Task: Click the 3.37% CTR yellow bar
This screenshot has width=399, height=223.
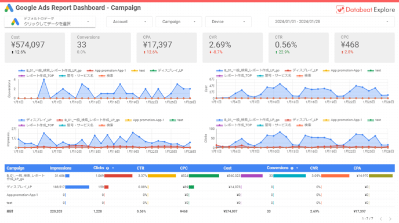Action: pyautogui.click(x=162, y=176)
